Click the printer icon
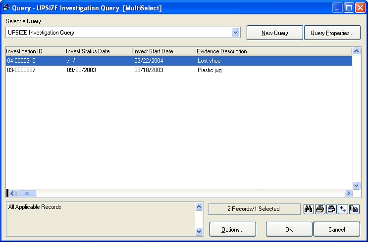The width and height of the screenshot is (368, 242). 320,209
